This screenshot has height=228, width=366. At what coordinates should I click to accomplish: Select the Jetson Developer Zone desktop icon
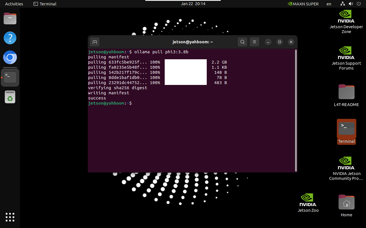(346, 22)
